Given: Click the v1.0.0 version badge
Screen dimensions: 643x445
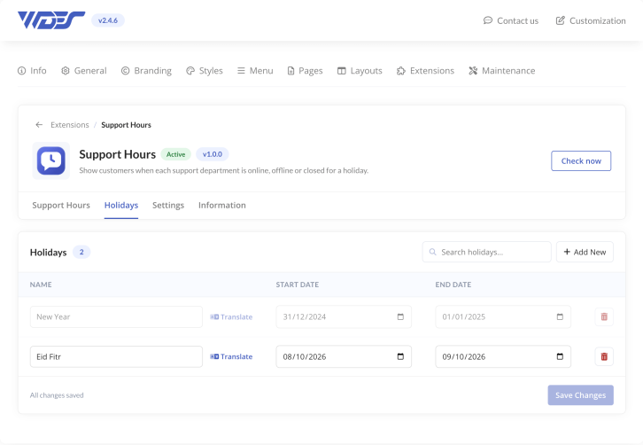Looking at the screenshot, I should 213,154.
